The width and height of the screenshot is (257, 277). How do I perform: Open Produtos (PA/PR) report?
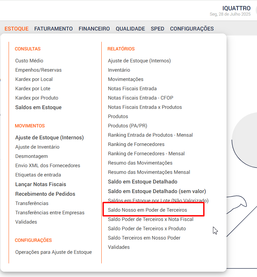[128, 126]
